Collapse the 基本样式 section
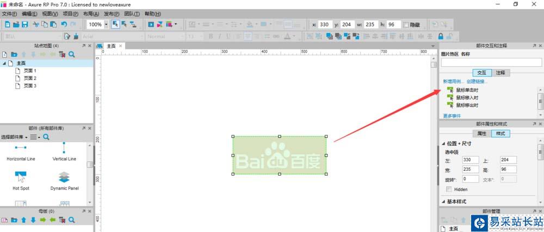This screenshot has height=232, width=544. [x=443, y=202]
